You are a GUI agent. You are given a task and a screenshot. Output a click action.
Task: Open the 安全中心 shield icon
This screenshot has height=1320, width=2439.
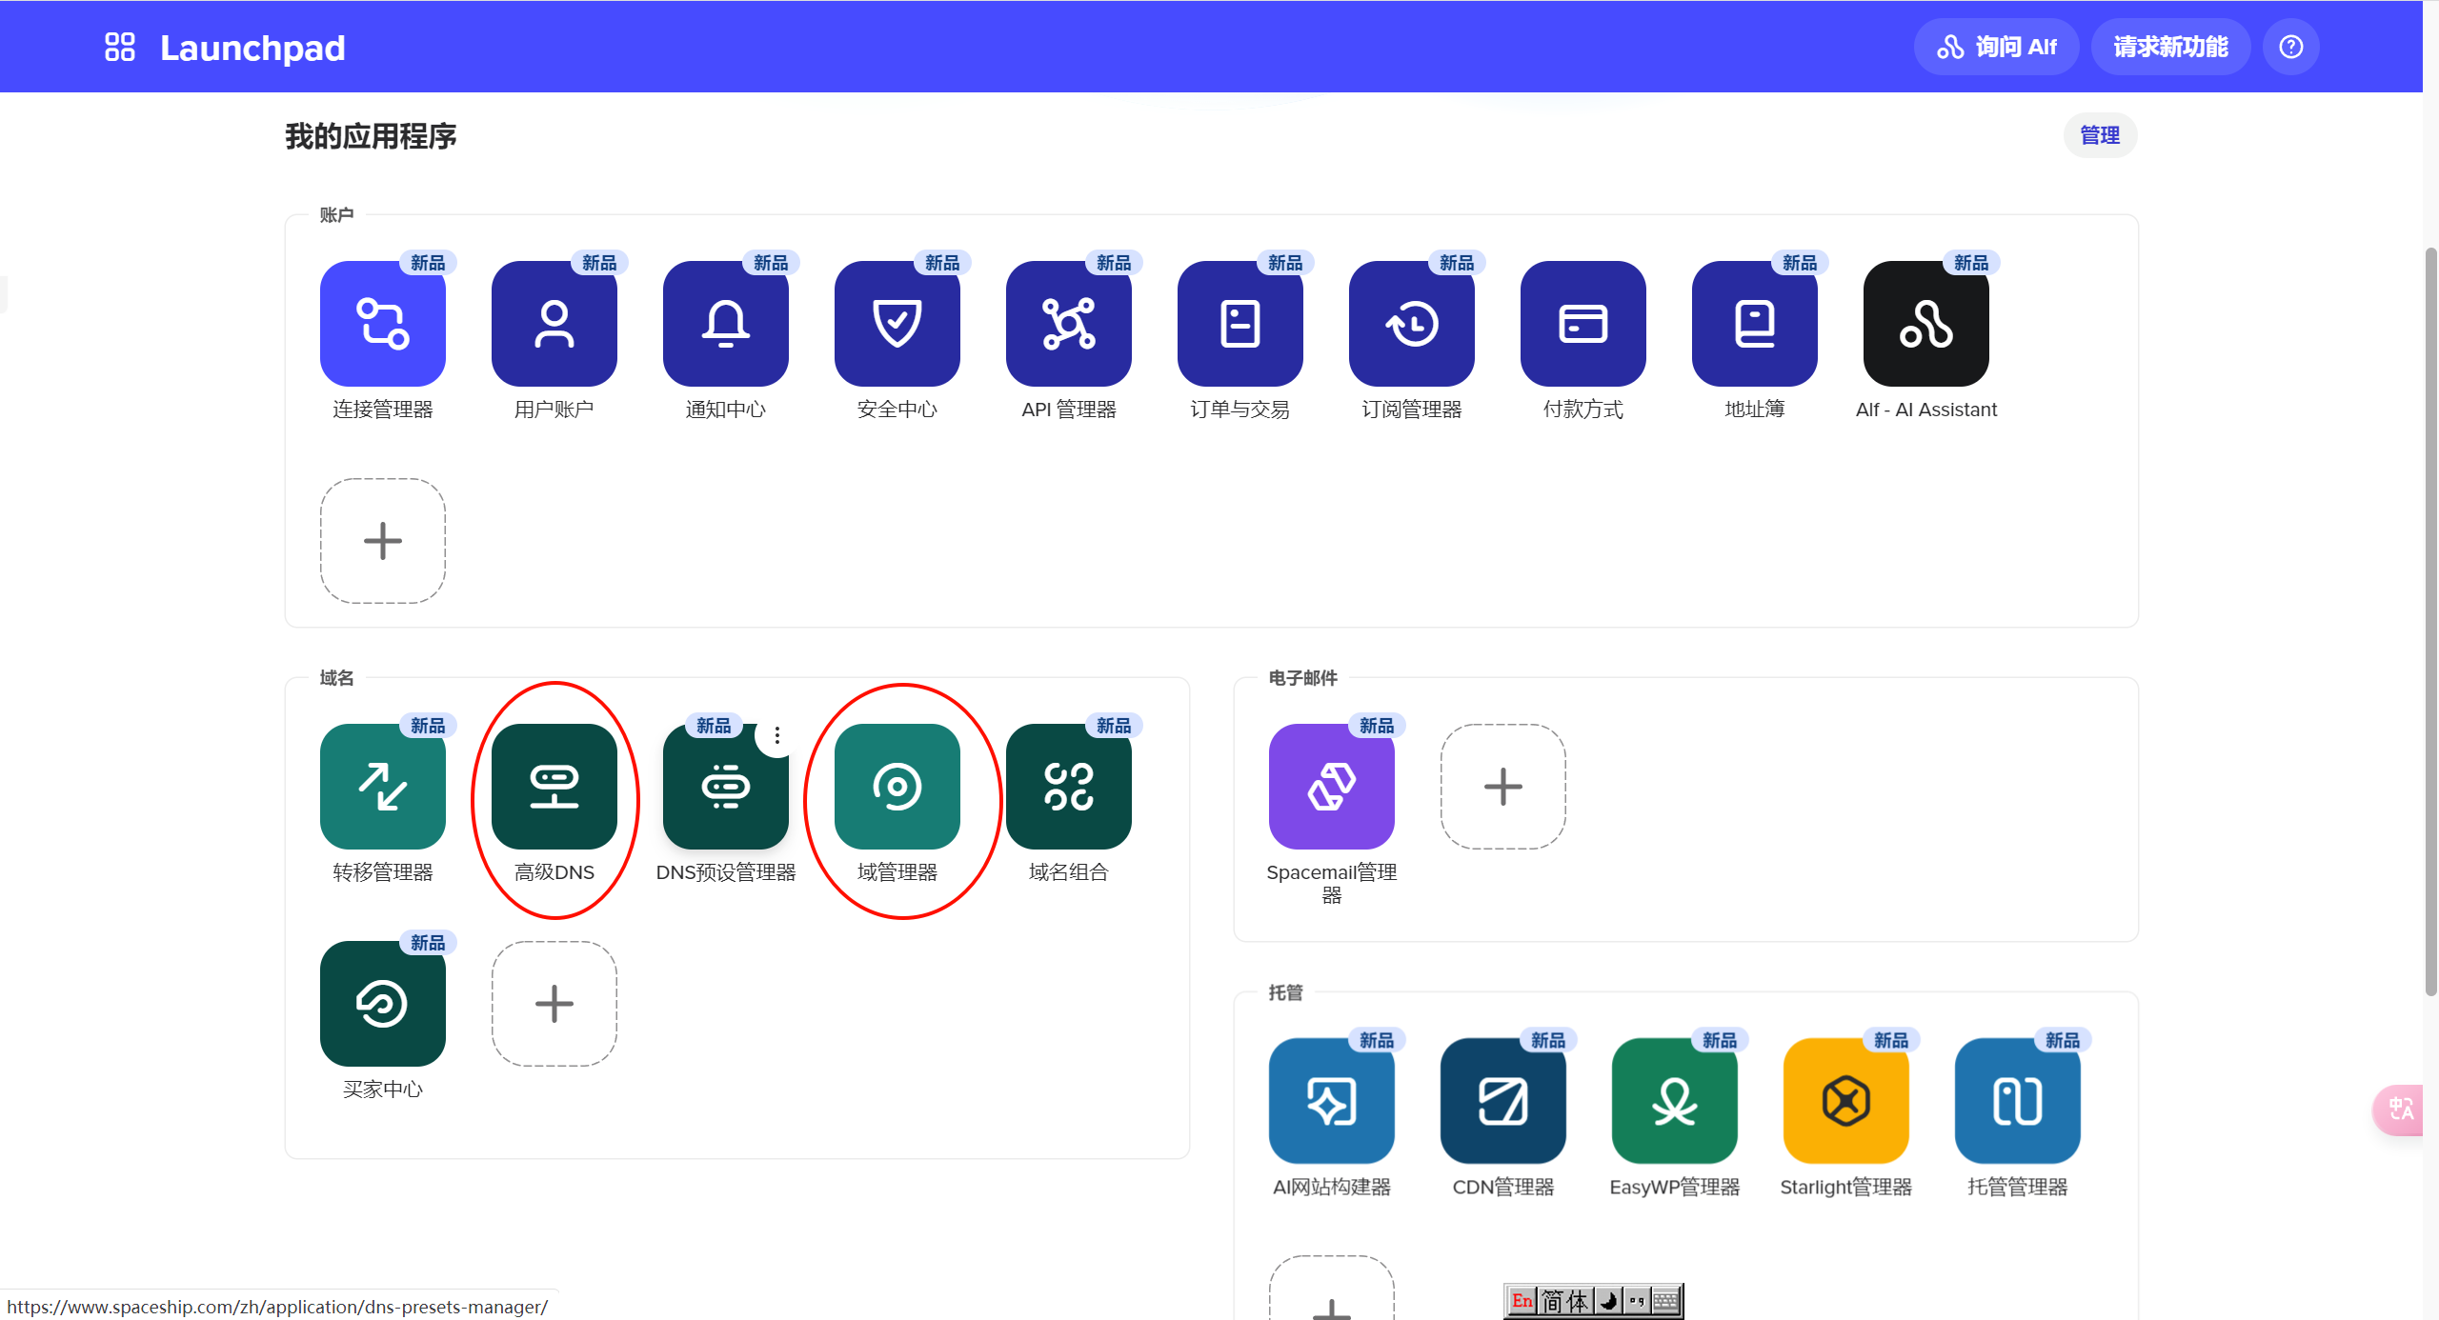[x=897, y=324]
